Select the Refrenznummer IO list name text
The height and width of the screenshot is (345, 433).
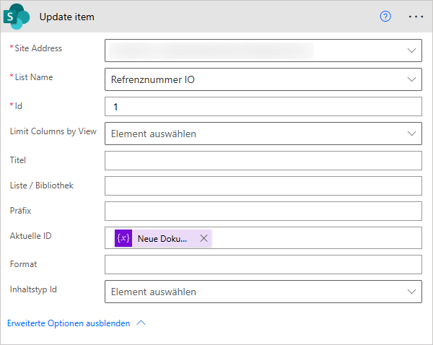pos(152,79)
